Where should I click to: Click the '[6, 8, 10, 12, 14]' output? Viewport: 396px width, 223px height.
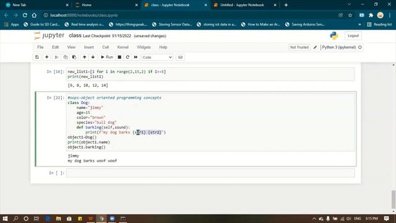point(88,85)
